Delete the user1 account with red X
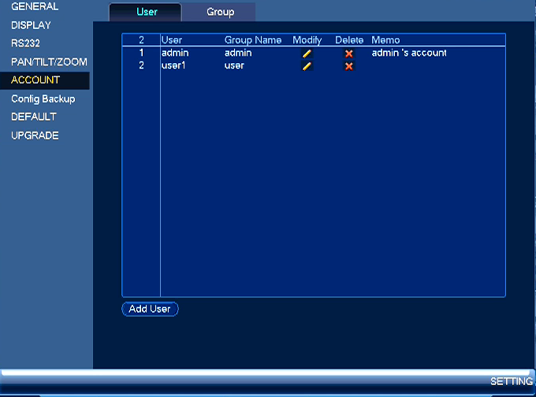 tap(348, 66)
